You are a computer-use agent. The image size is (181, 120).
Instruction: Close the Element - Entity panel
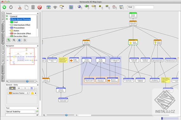point(38,85)
